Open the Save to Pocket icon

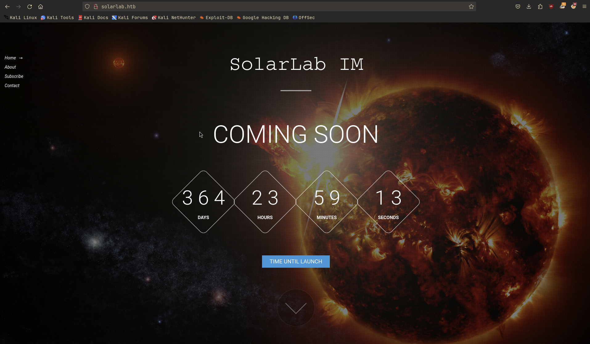(518, 6)
